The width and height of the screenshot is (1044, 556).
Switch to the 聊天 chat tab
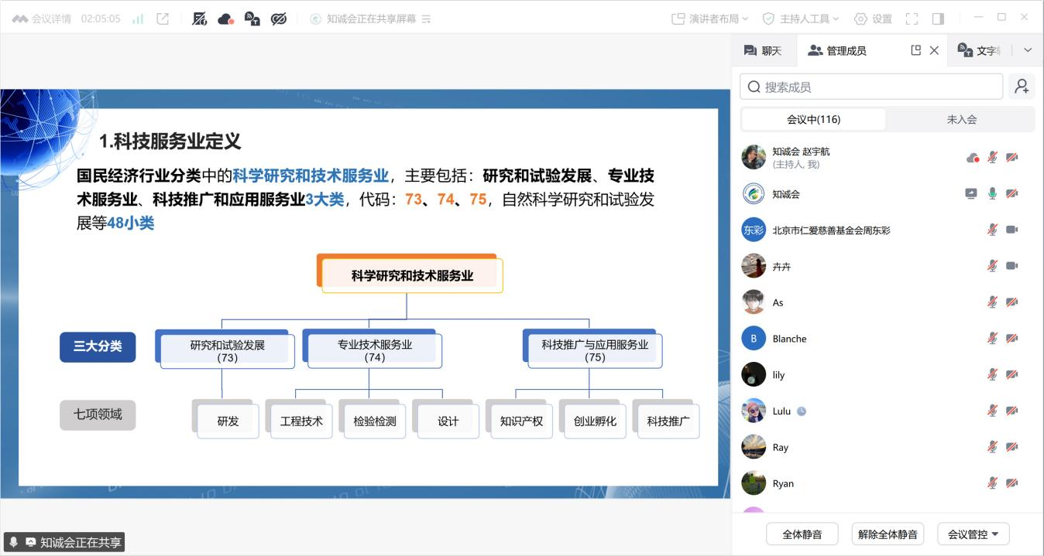point(763,50)
